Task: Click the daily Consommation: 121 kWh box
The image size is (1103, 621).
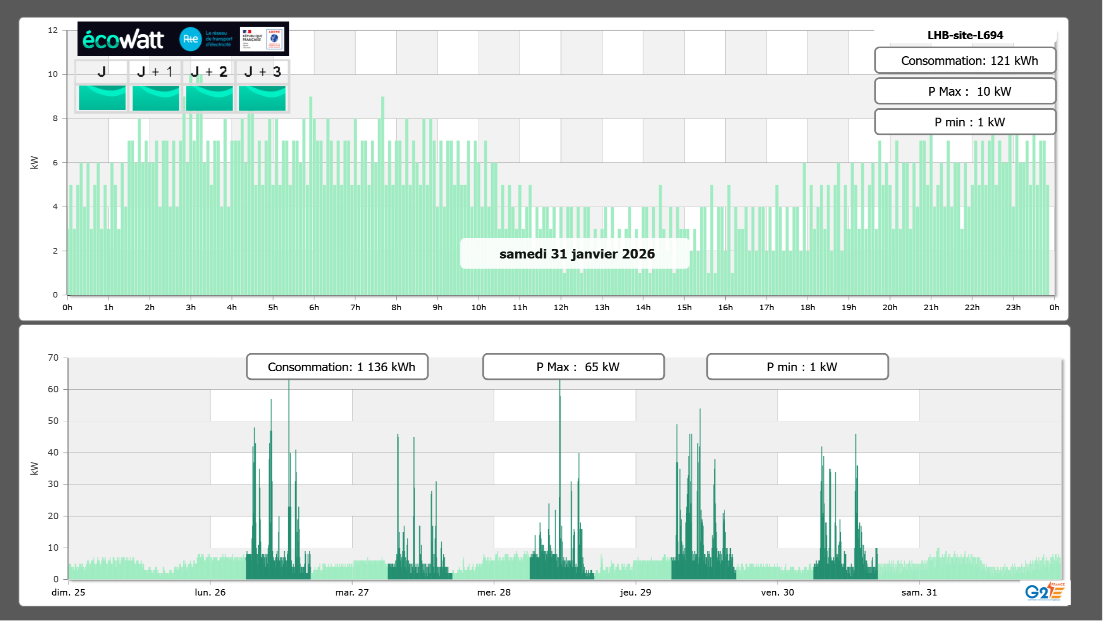Action: 965,61
